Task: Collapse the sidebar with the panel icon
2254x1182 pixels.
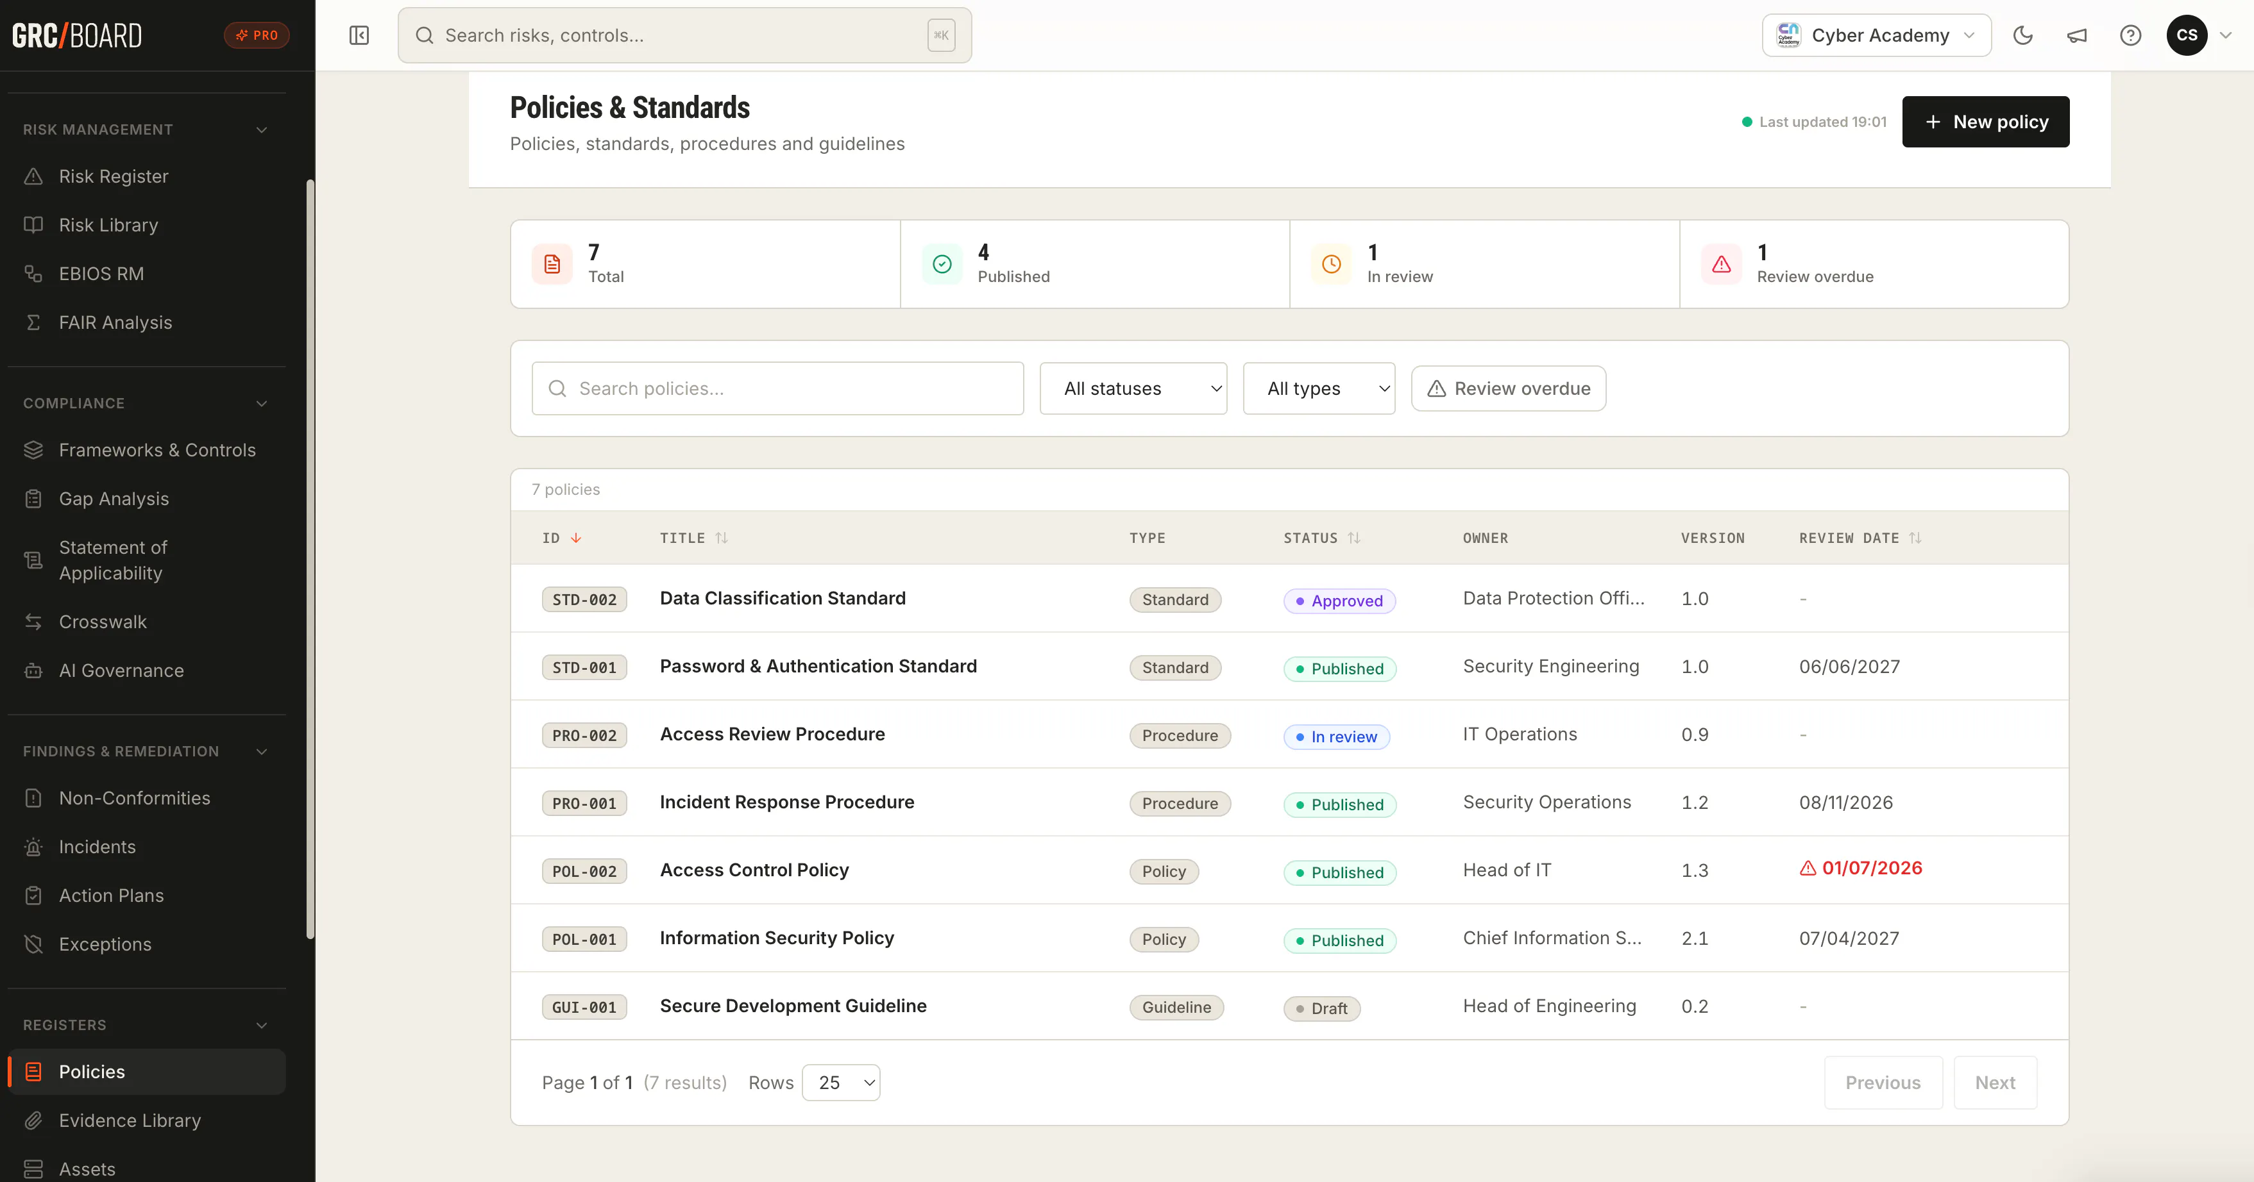Action: (x=359, y=35)
